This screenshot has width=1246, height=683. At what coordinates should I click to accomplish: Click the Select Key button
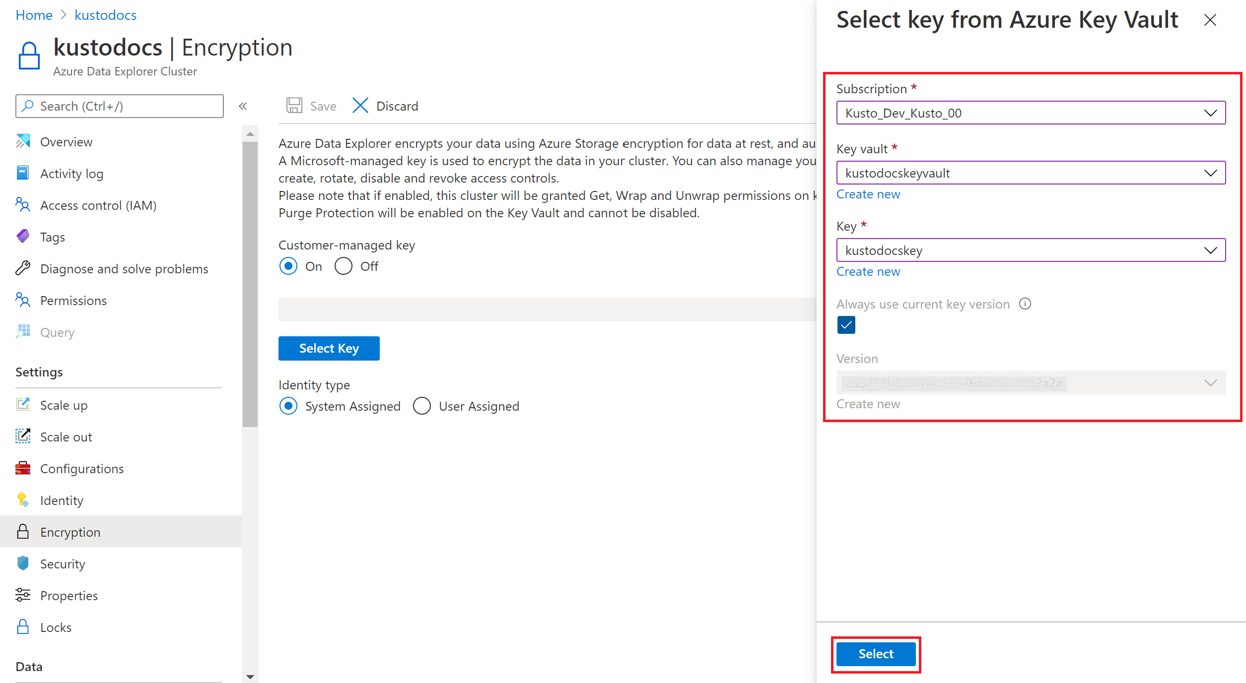(x=329, y=347)
